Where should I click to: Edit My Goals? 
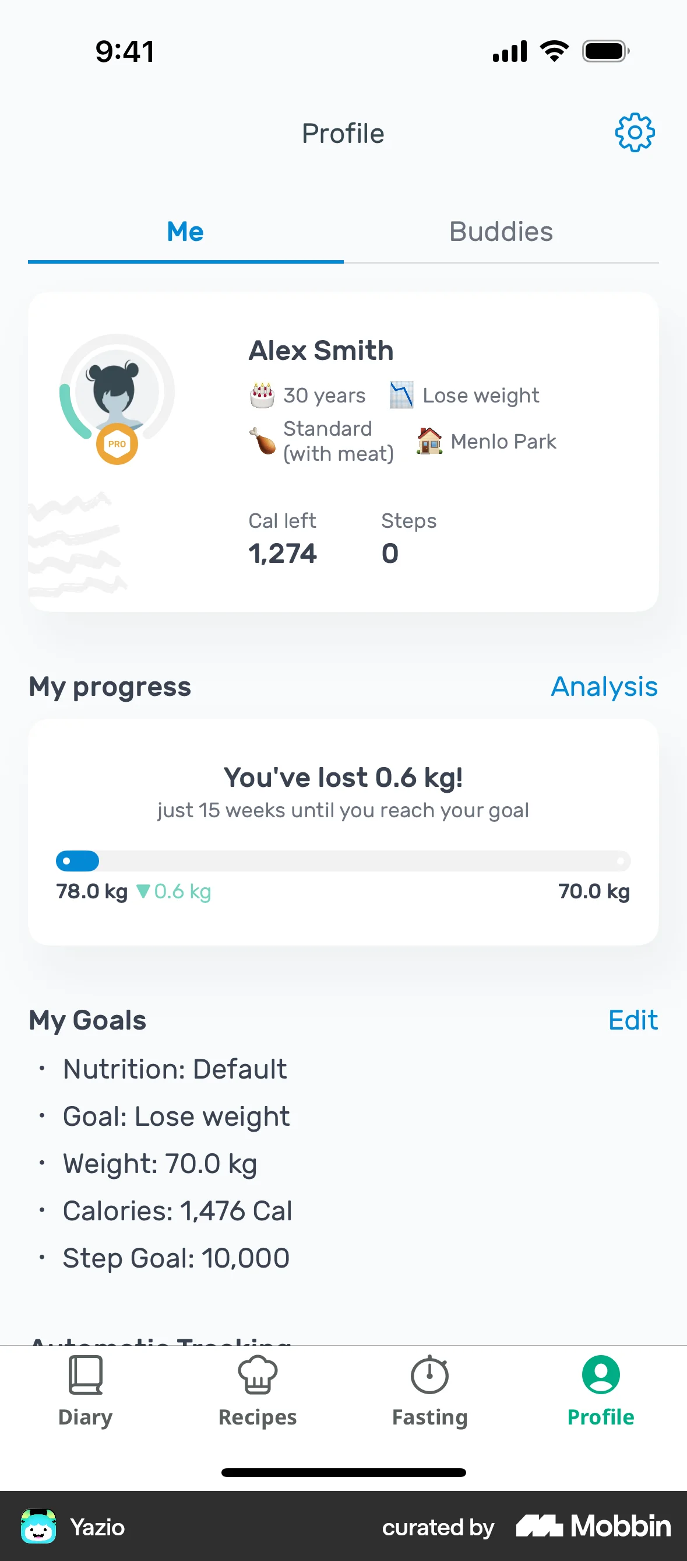pyautogui.click(x=633, y=1020)
